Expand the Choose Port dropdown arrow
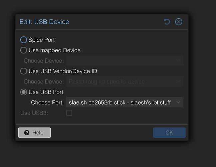 [178, 102]
